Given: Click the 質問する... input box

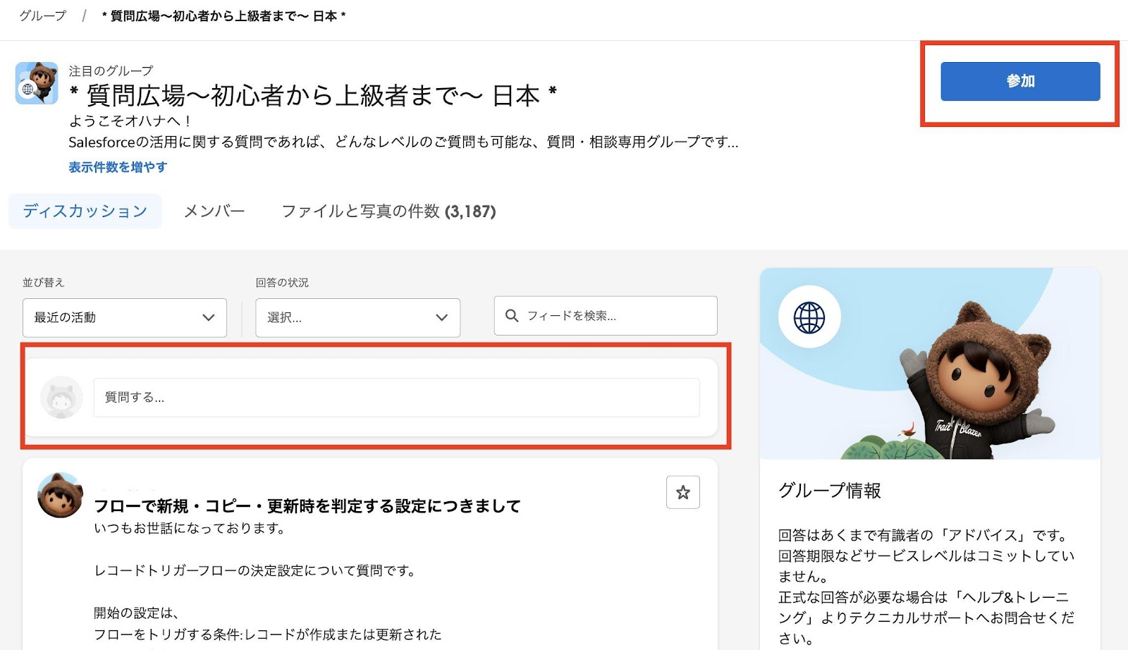Looking at the screenshot, I should click(x=396, y=398).
